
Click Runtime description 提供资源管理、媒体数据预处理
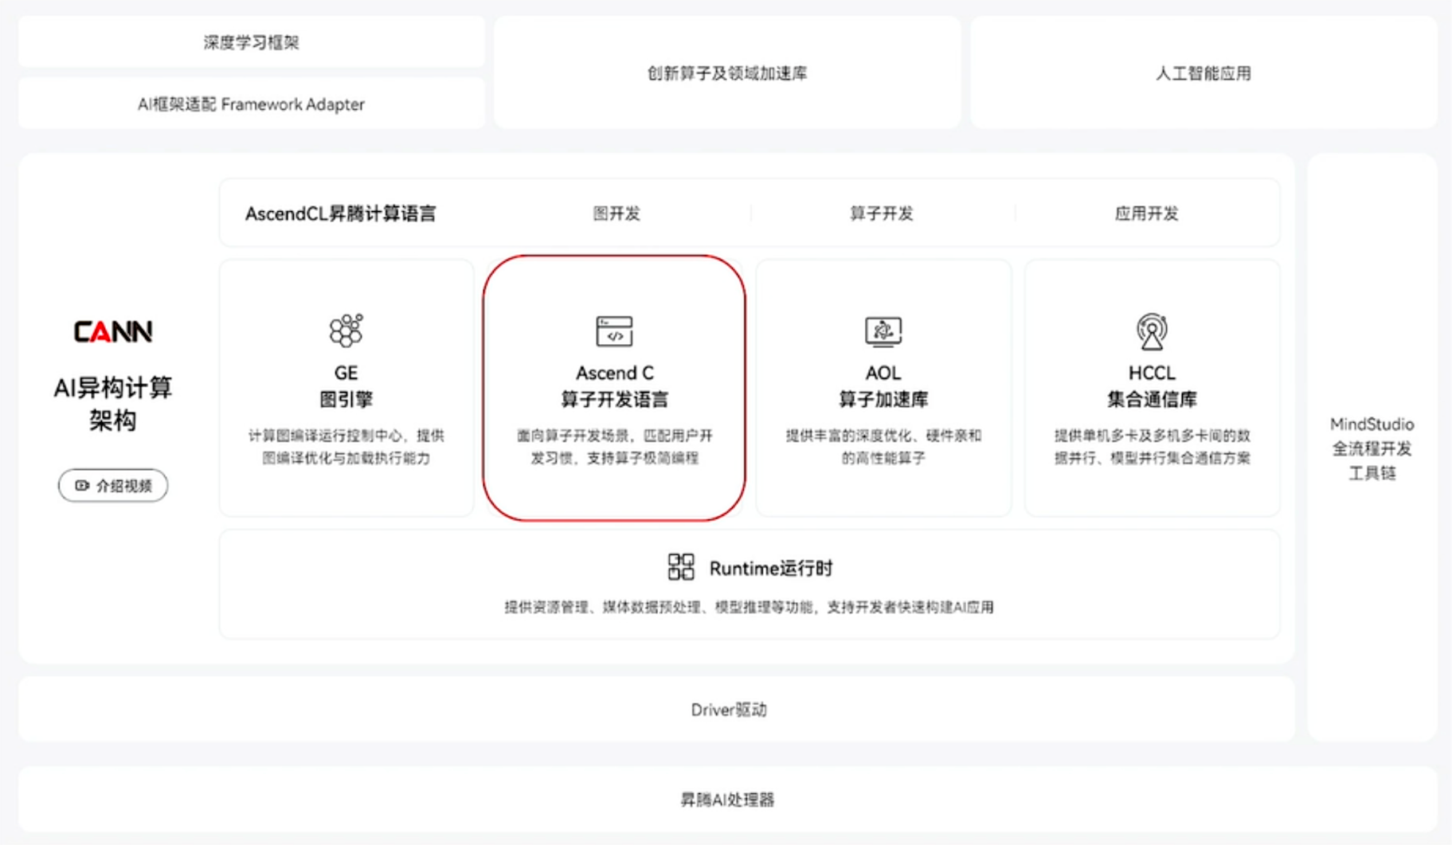tap(749, 607)
